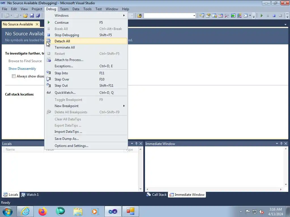Click the Attach to Process menu icon
The height and width of the screenshot is (217, 290).
pyautogui.click(x=49, y=60)
